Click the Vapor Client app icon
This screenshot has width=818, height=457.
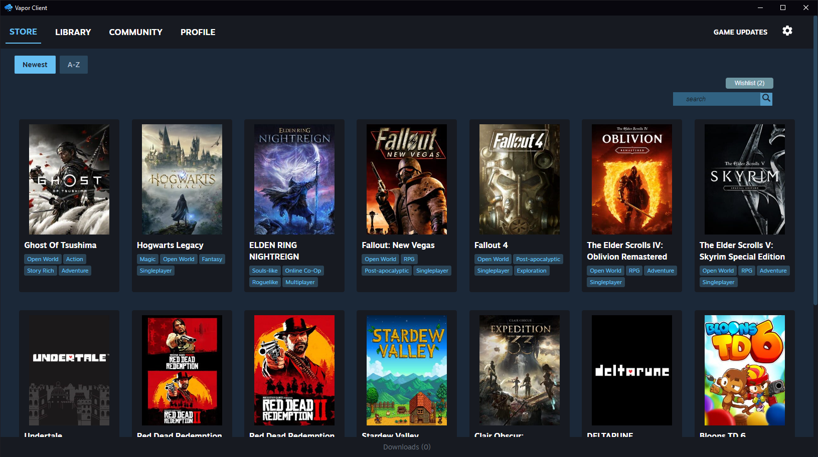coord(8,8)
